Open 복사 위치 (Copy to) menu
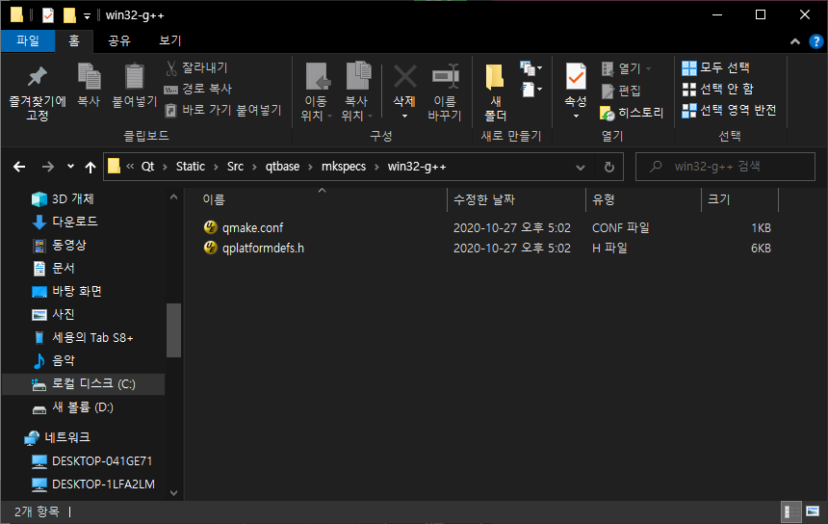828x524 pixels. [357, 92]
